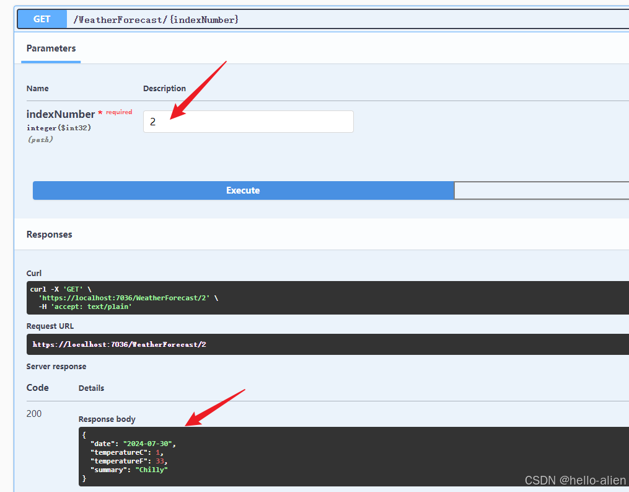The width and height of the screenshot is (629, 492).
Task: Click the 200 response code
Action: [x=34, y=413]
